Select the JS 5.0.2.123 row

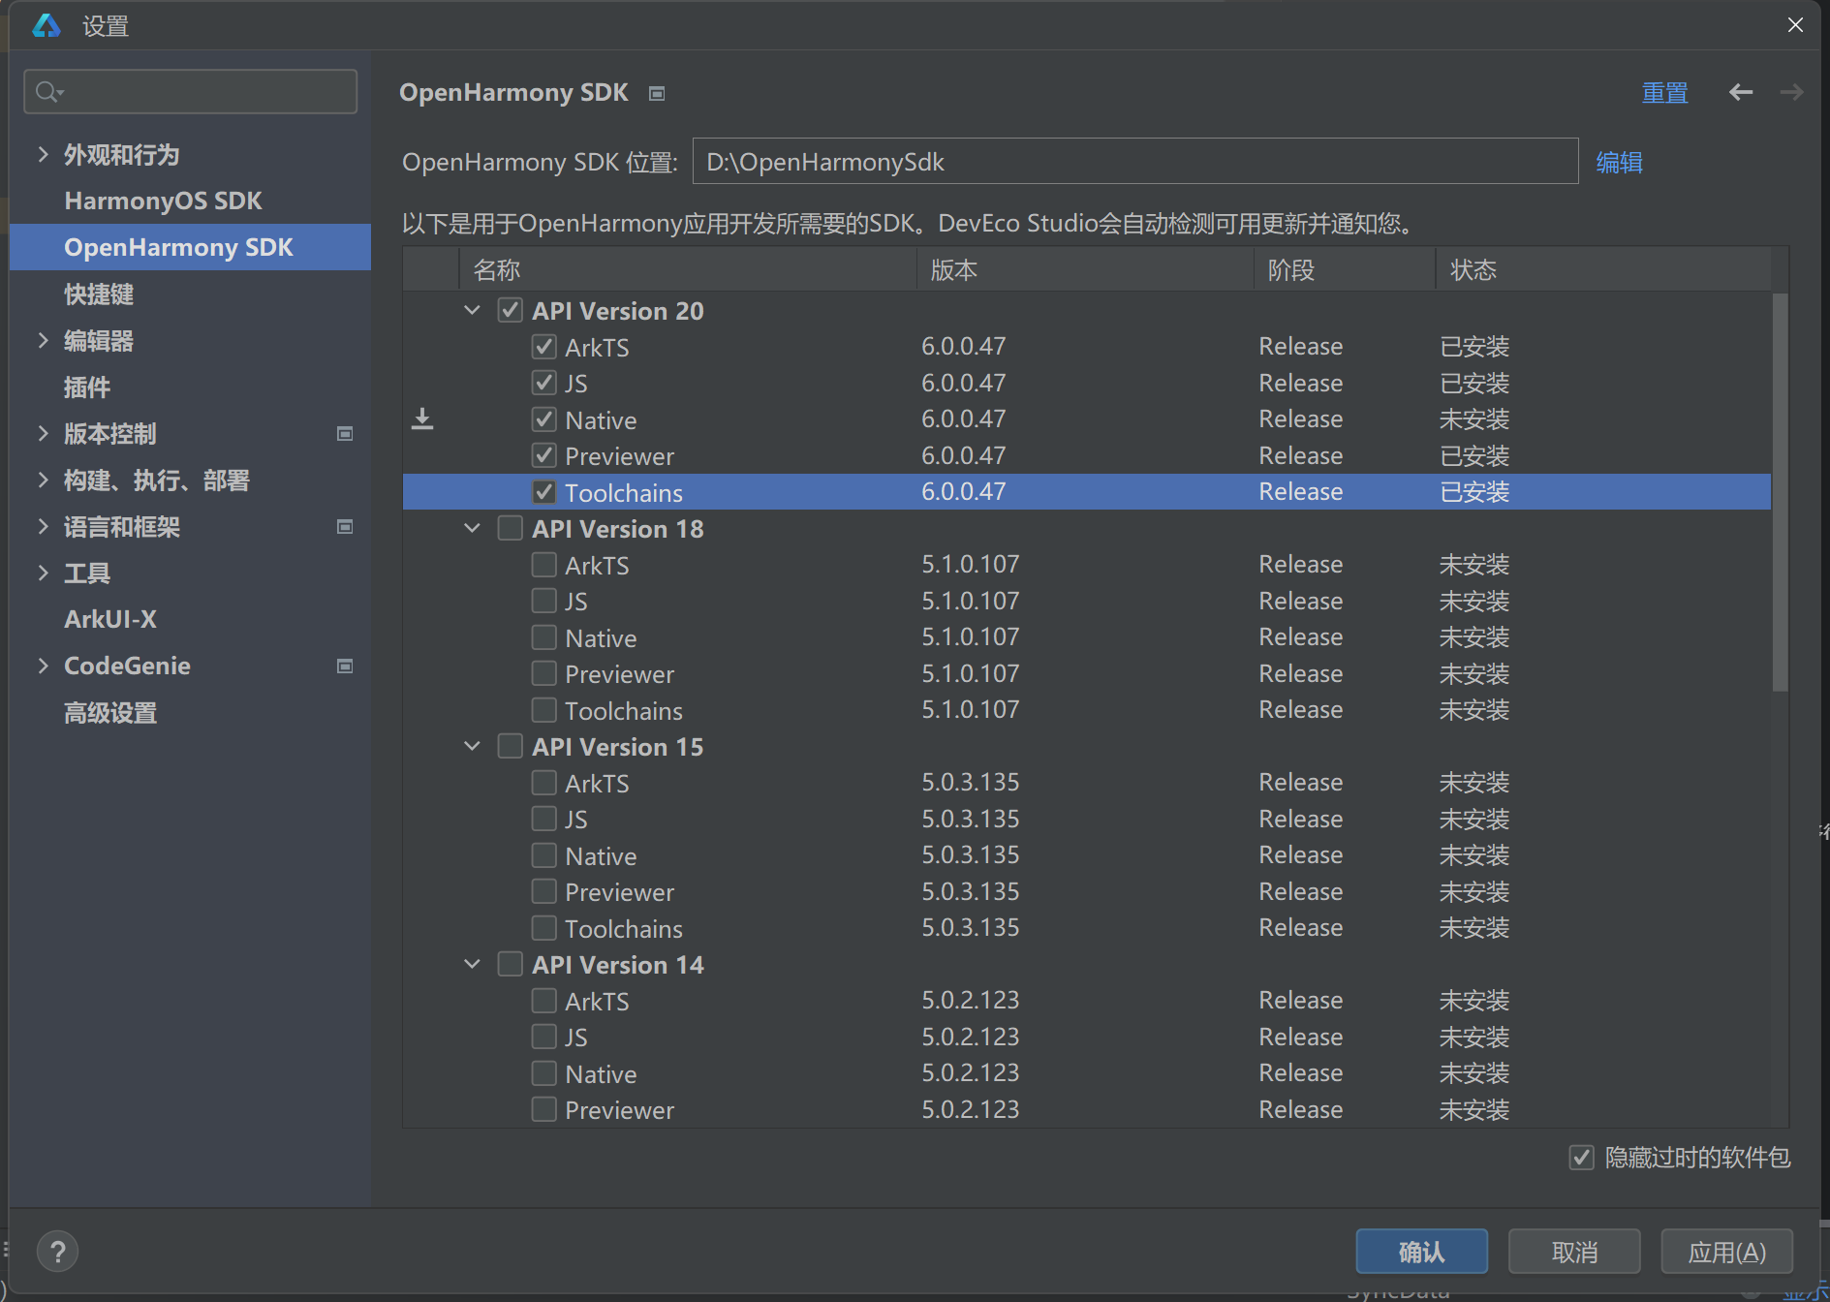(x=1087, y=1037)
